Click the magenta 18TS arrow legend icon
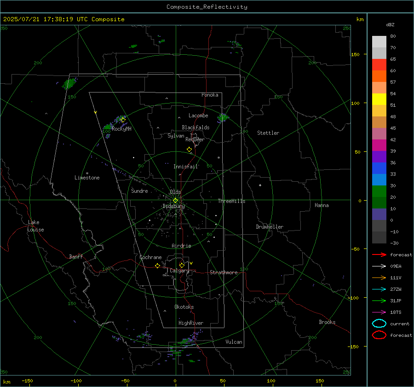The image size is (414, 387). (379, 312)
